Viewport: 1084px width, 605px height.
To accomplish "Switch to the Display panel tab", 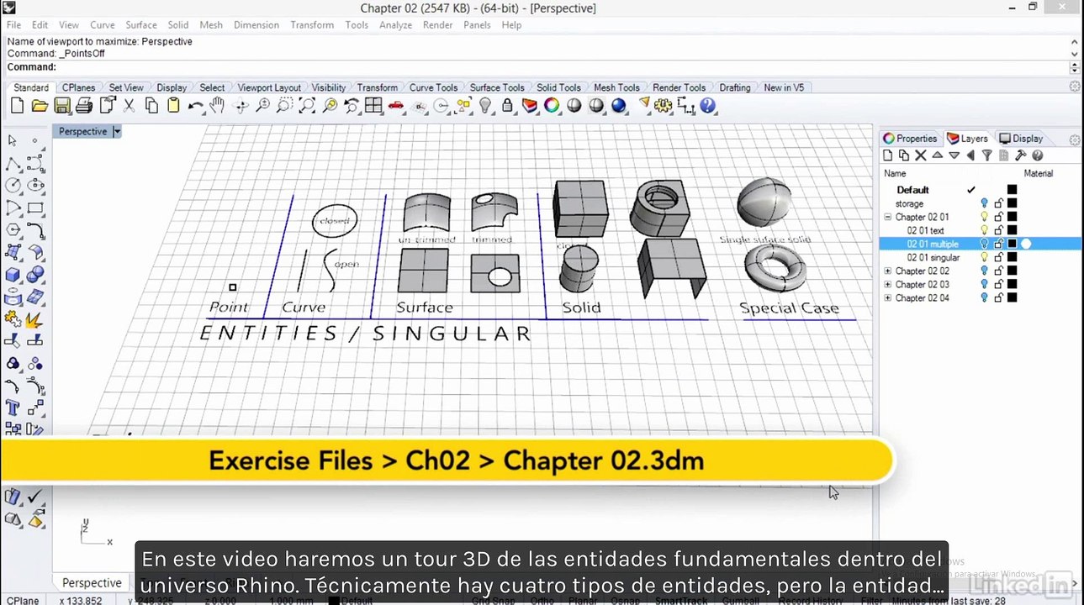I will coord(1021,139).
